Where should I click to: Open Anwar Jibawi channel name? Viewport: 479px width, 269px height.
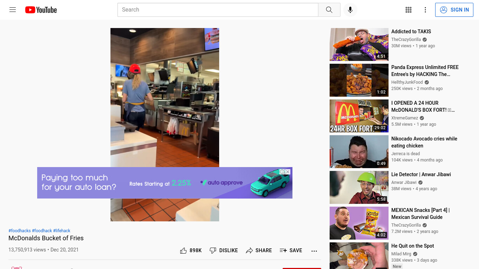(404, 182)
